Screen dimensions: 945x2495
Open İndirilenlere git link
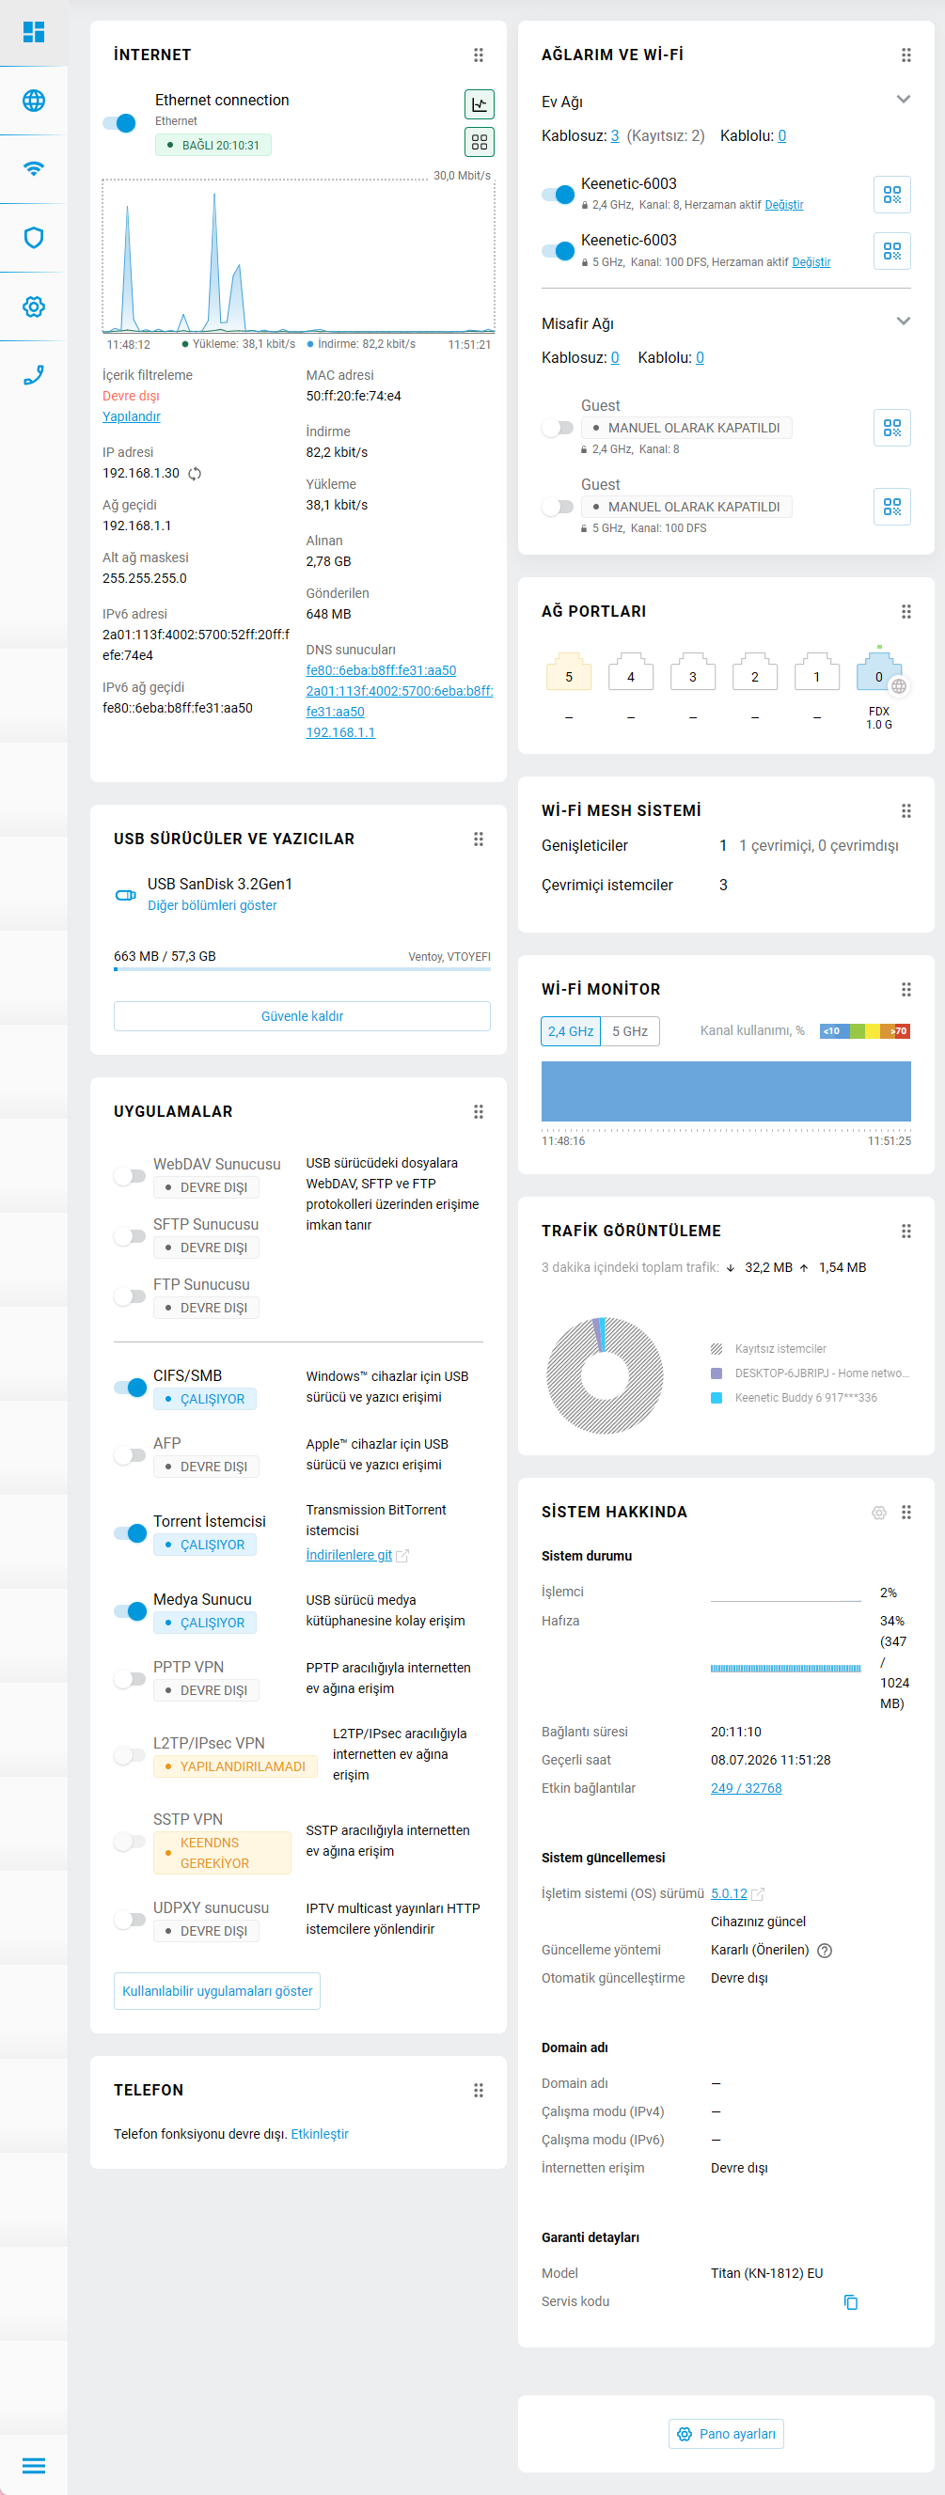pyautogui.click(x=349, y=1555)
